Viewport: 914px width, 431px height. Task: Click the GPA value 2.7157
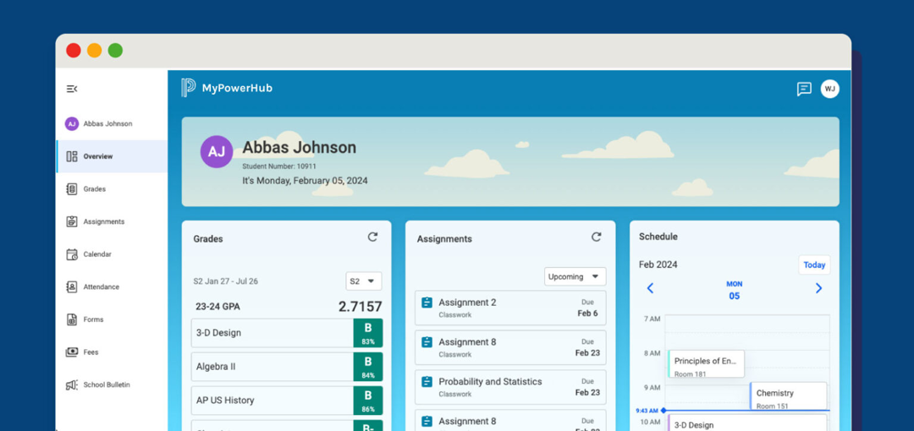click(361, 307)
